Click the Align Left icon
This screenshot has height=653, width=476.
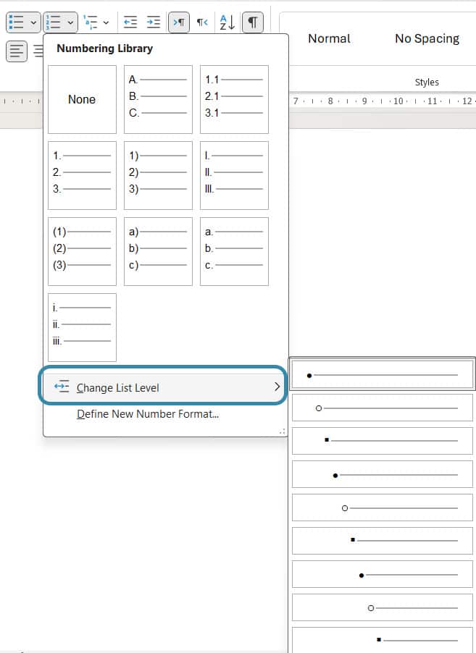click(17, 51)
